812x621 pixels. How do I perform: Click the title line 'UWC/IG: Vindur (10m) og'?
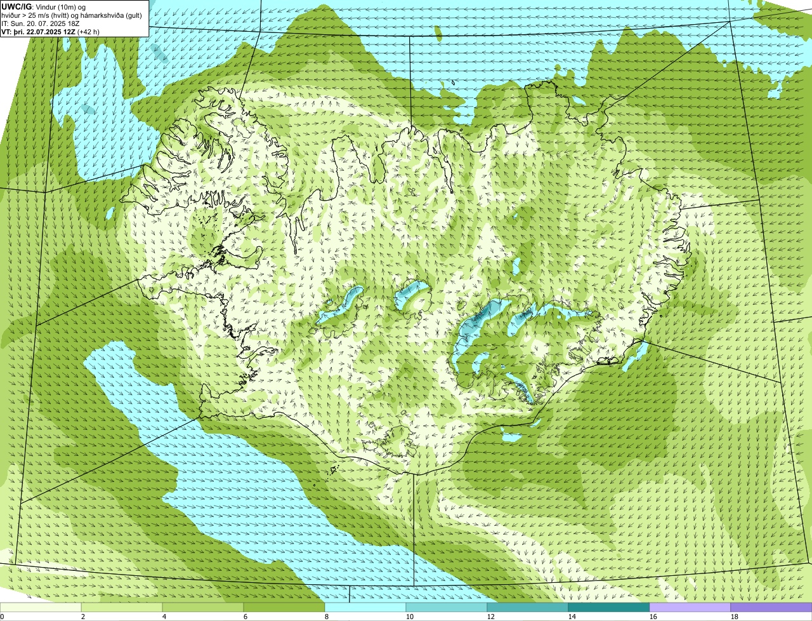44,6
